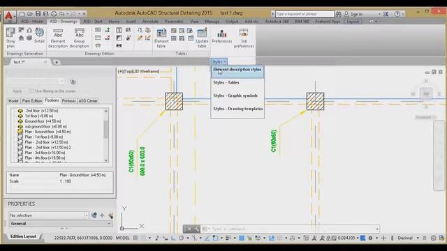Open the Parts Edition tab in Inspector
The image size is (447, 251).
click(32, 100)
